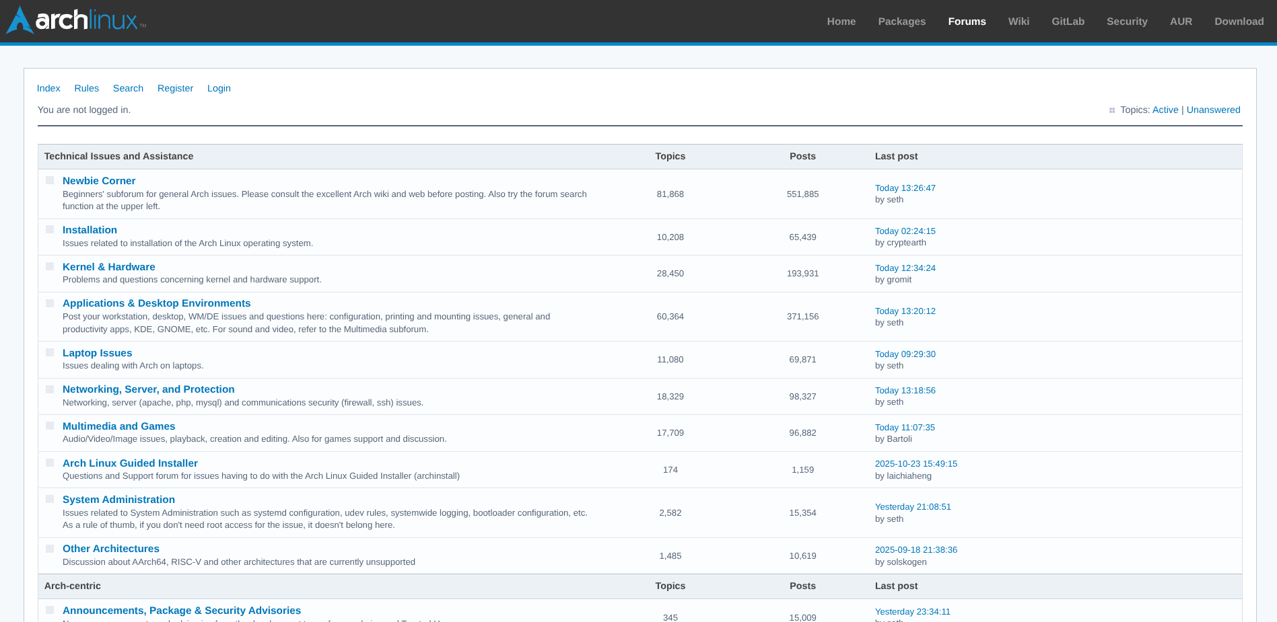Click the Register link
The image size is (1277, 622).
pos(175,88)
